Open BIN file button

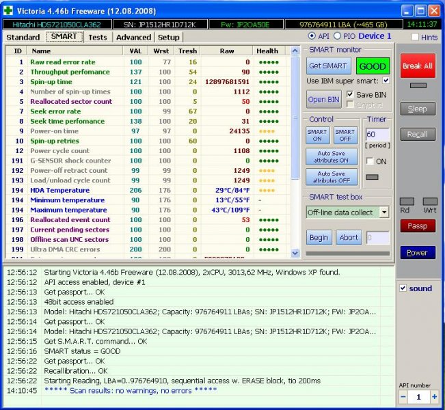pyautogui.click(x=323, y=99)
